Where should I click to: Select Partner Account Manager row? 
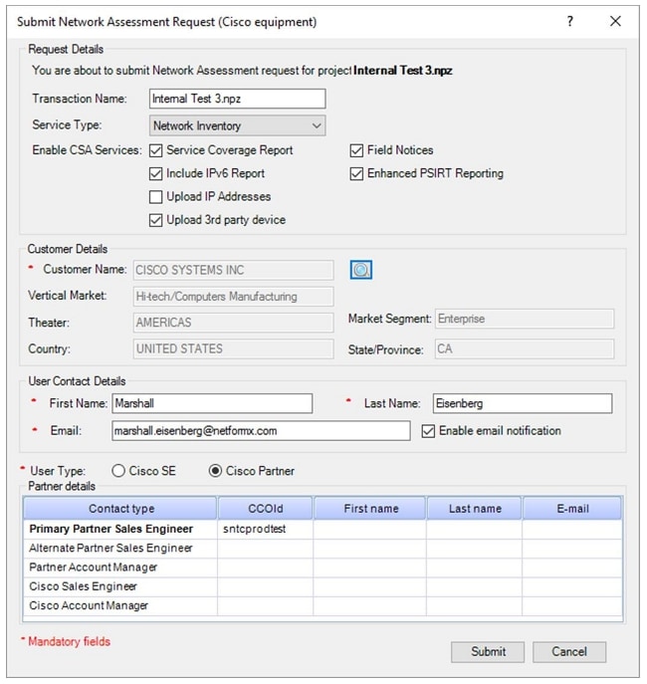click(323, 568)
